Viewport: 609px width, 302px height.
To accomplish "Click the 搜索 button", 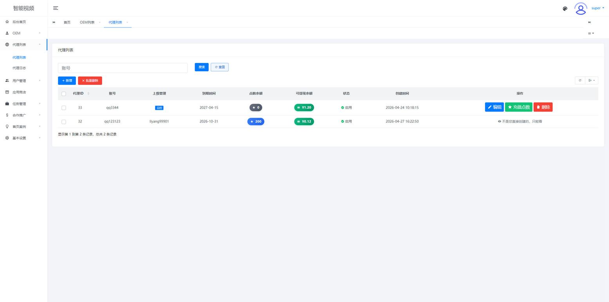I will coord(202,67).
